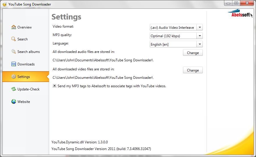Image resolution: width=256 pixels, height=157 pixels.
Task: Click the YouTube.Dynamic.dll Version: 1.3.0.0 text
Action: coord(80,142)
